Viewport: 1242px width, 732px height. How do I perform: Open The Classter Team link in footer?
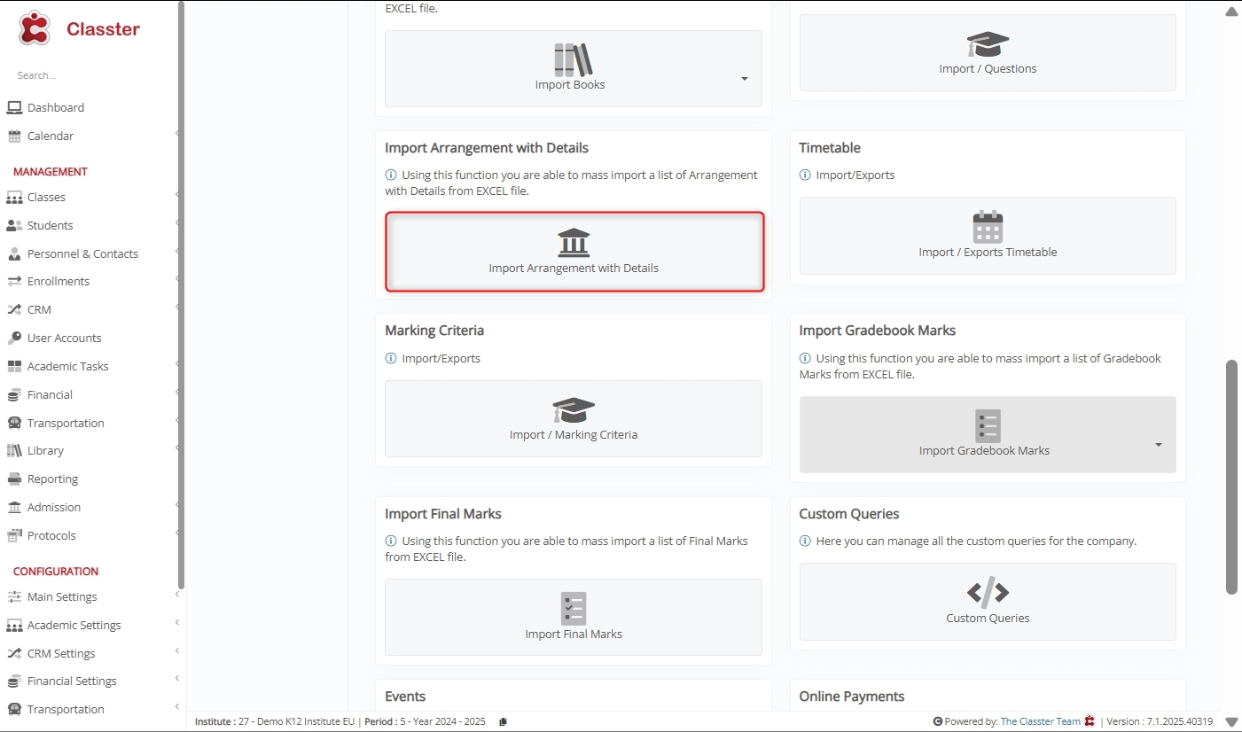(x=1040, y=721)
